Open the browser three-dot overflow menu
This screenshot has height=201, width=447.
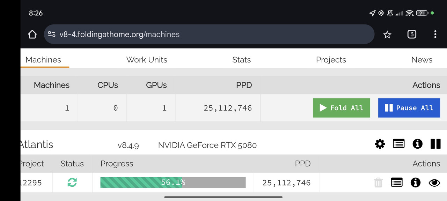pyautogui.click(x=435, y=34)
